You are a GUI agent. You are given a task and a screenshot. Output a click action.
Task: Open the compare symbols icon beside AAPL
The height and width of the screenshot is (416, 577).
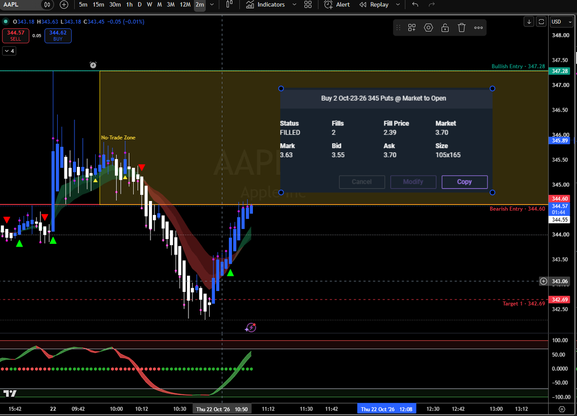click(47, 5)
